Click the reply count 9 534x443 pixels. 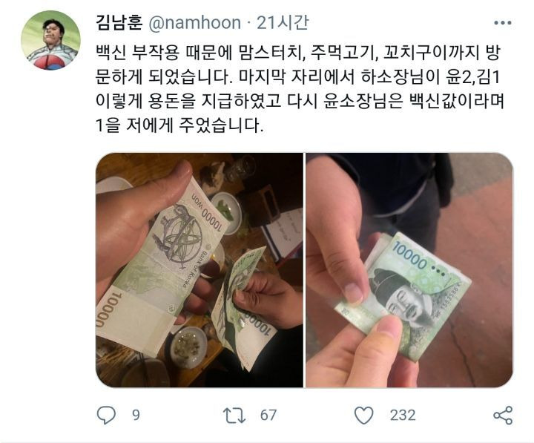[x=136, y=415]
